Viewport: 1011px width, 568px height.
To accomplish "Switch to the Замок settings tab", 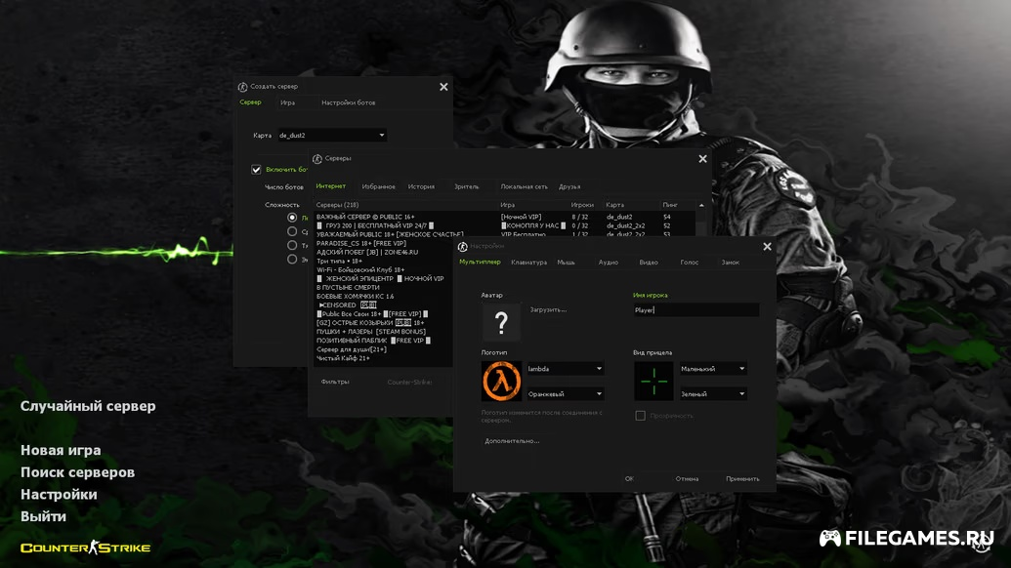I will (731, 263).
